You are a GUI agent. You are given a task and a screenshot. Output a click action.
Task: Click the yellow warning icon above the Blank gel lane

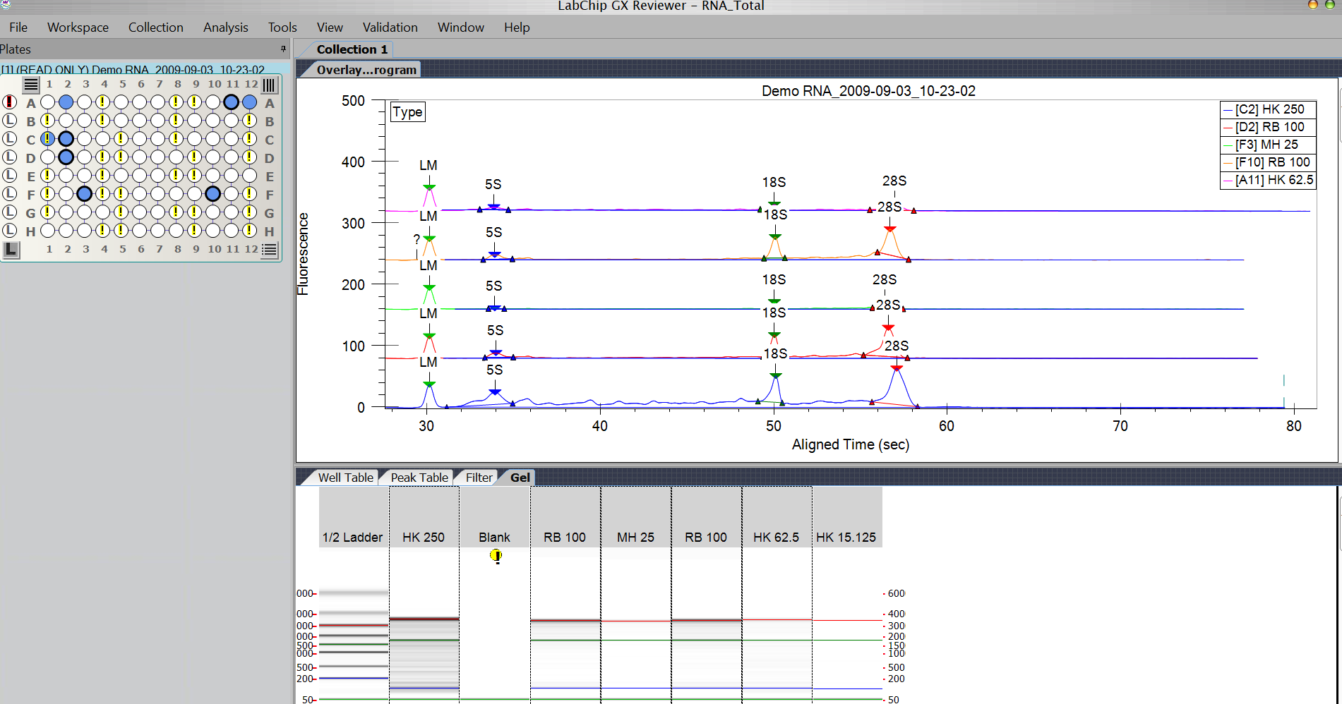[496, 557]
